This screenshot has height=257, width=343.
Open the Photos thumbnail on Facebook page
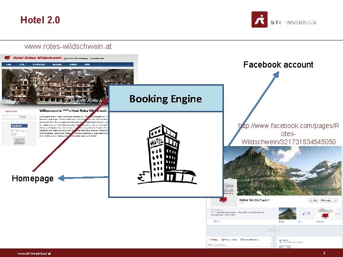point(287,214)
